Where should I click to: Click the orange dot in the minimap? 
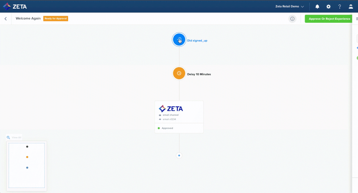27,157
